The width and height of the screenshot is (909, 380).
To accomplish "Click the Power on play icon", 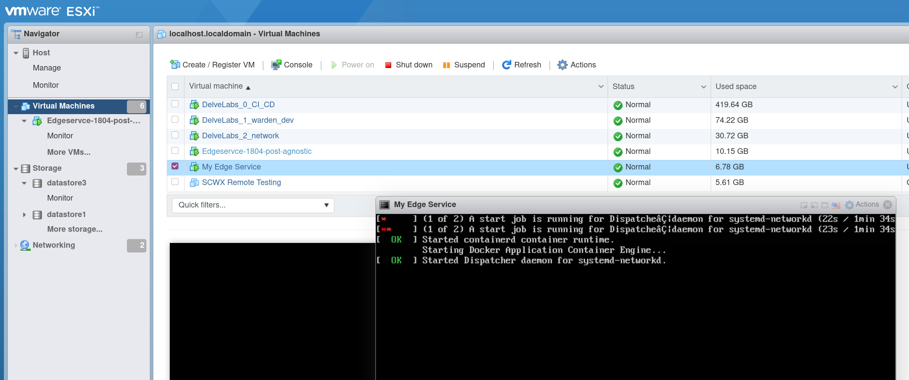I will (x=334, y=65).
